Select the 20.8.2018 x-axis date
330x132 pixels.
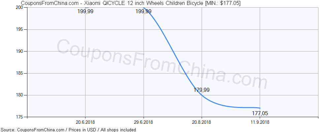[202, 122]
